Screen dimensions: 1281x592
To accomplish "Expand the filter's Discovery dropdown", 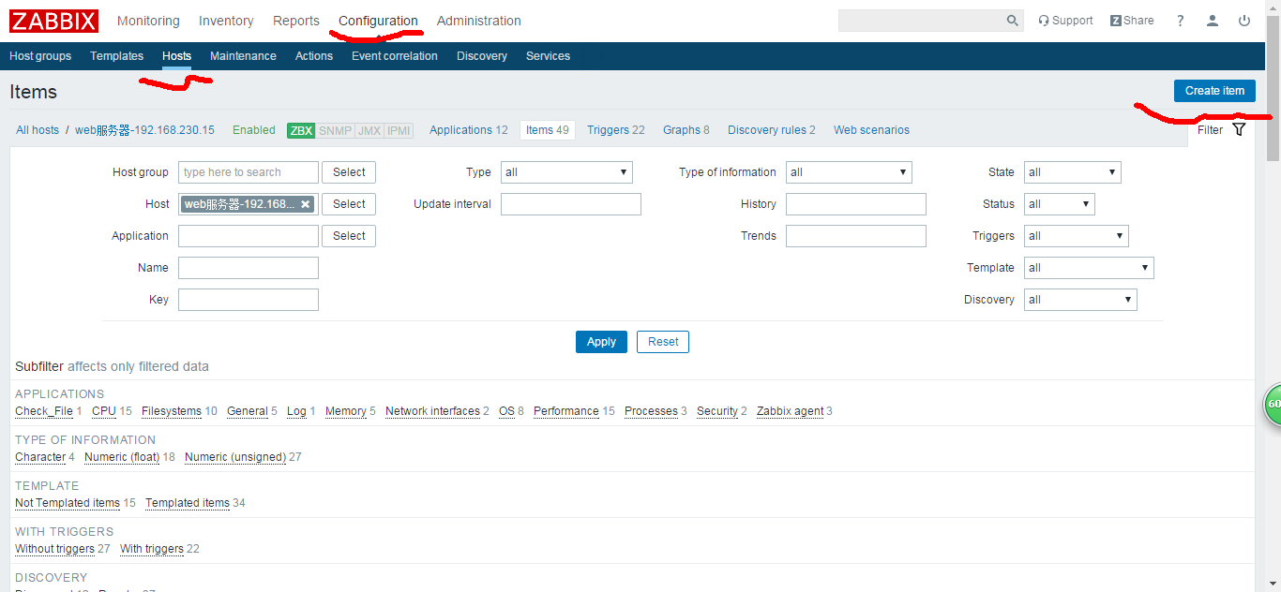I will (x=1080, y=300).
